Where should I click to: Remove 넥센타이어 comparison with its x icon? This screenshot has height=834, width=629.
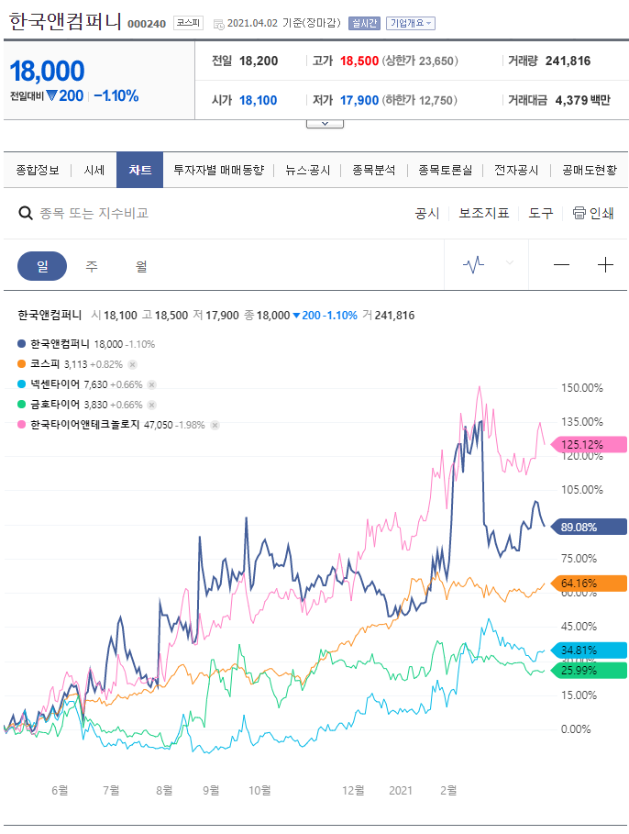[x=151, y=384]
